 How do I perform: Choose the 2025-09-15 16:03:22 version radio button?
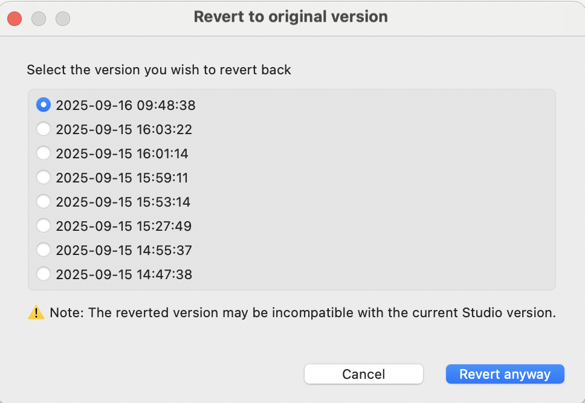pos(44,129)
